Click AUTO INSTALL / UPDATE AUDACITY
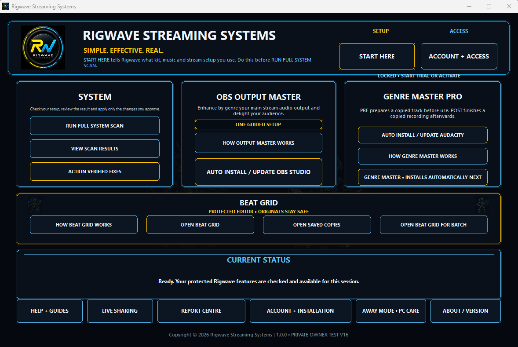The image size is (518, 347). click(423, 135)
